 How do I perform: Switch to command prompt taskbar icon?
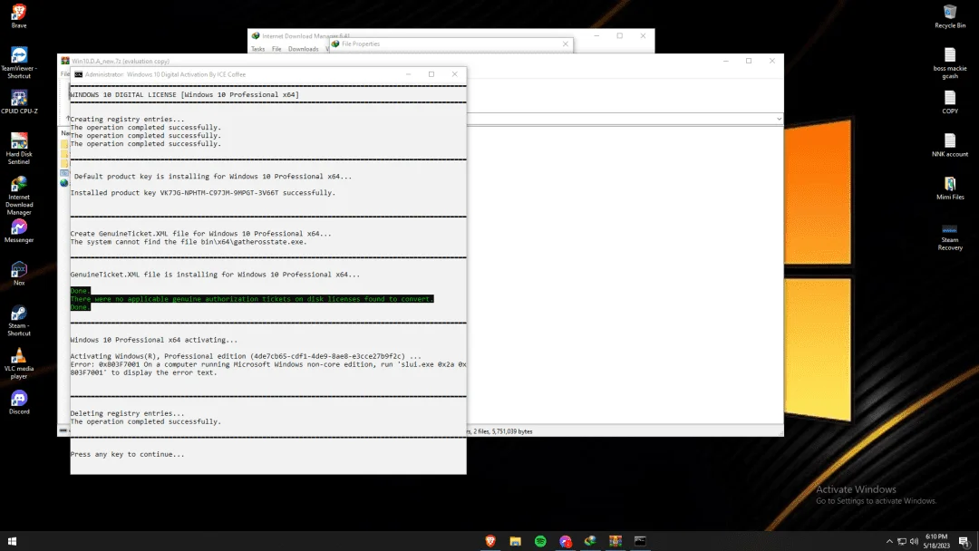click(640, 541)
